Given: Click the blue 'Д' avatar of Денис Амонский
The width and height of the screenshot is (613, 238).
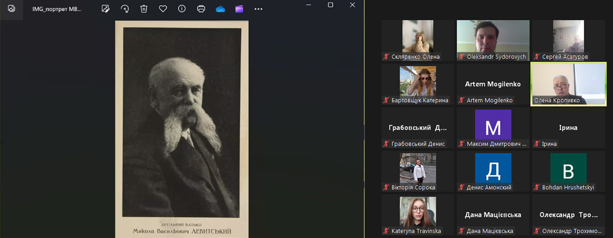Looking at the screenshot, I should 493,168.
